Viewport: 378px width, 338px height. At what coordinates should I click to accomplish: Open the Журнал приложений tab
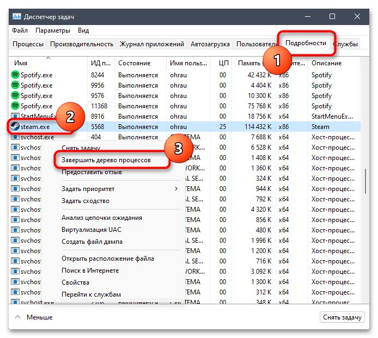coord(151,44)
